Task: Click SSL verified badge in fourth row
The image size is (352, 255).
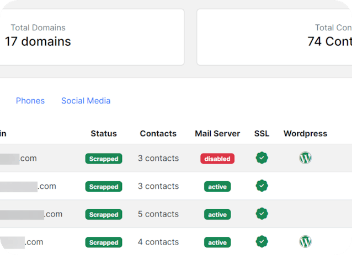Action: (x=262, y=242)
